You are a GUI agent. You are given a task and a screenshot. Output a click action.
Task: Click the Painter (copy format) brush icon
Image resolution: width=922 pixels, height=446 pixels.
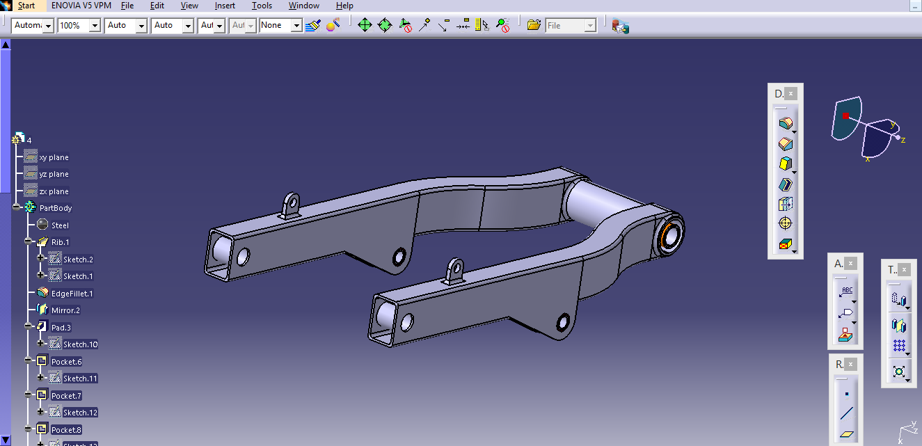coord(313,25)
